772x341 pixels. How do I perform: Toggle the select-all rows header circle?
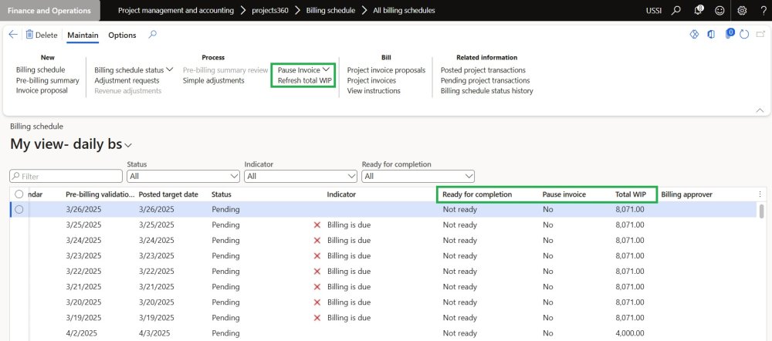[x=19, y=194]
